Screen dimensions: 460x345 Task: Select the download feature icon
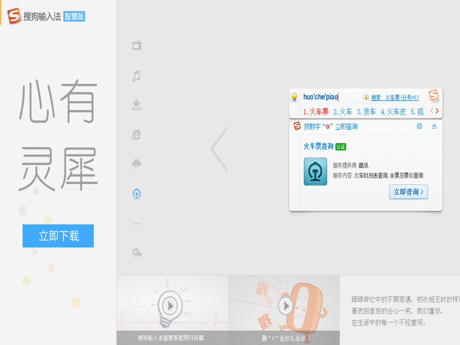tap(137, 104)
